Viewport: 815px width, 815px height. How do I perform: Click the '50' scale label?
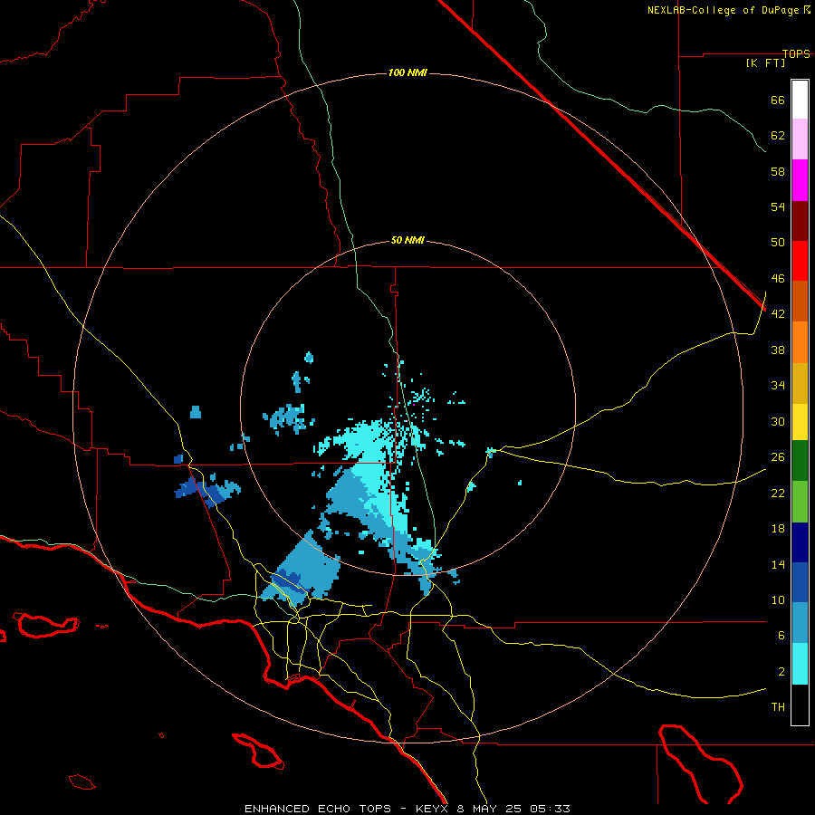[778, 242]
